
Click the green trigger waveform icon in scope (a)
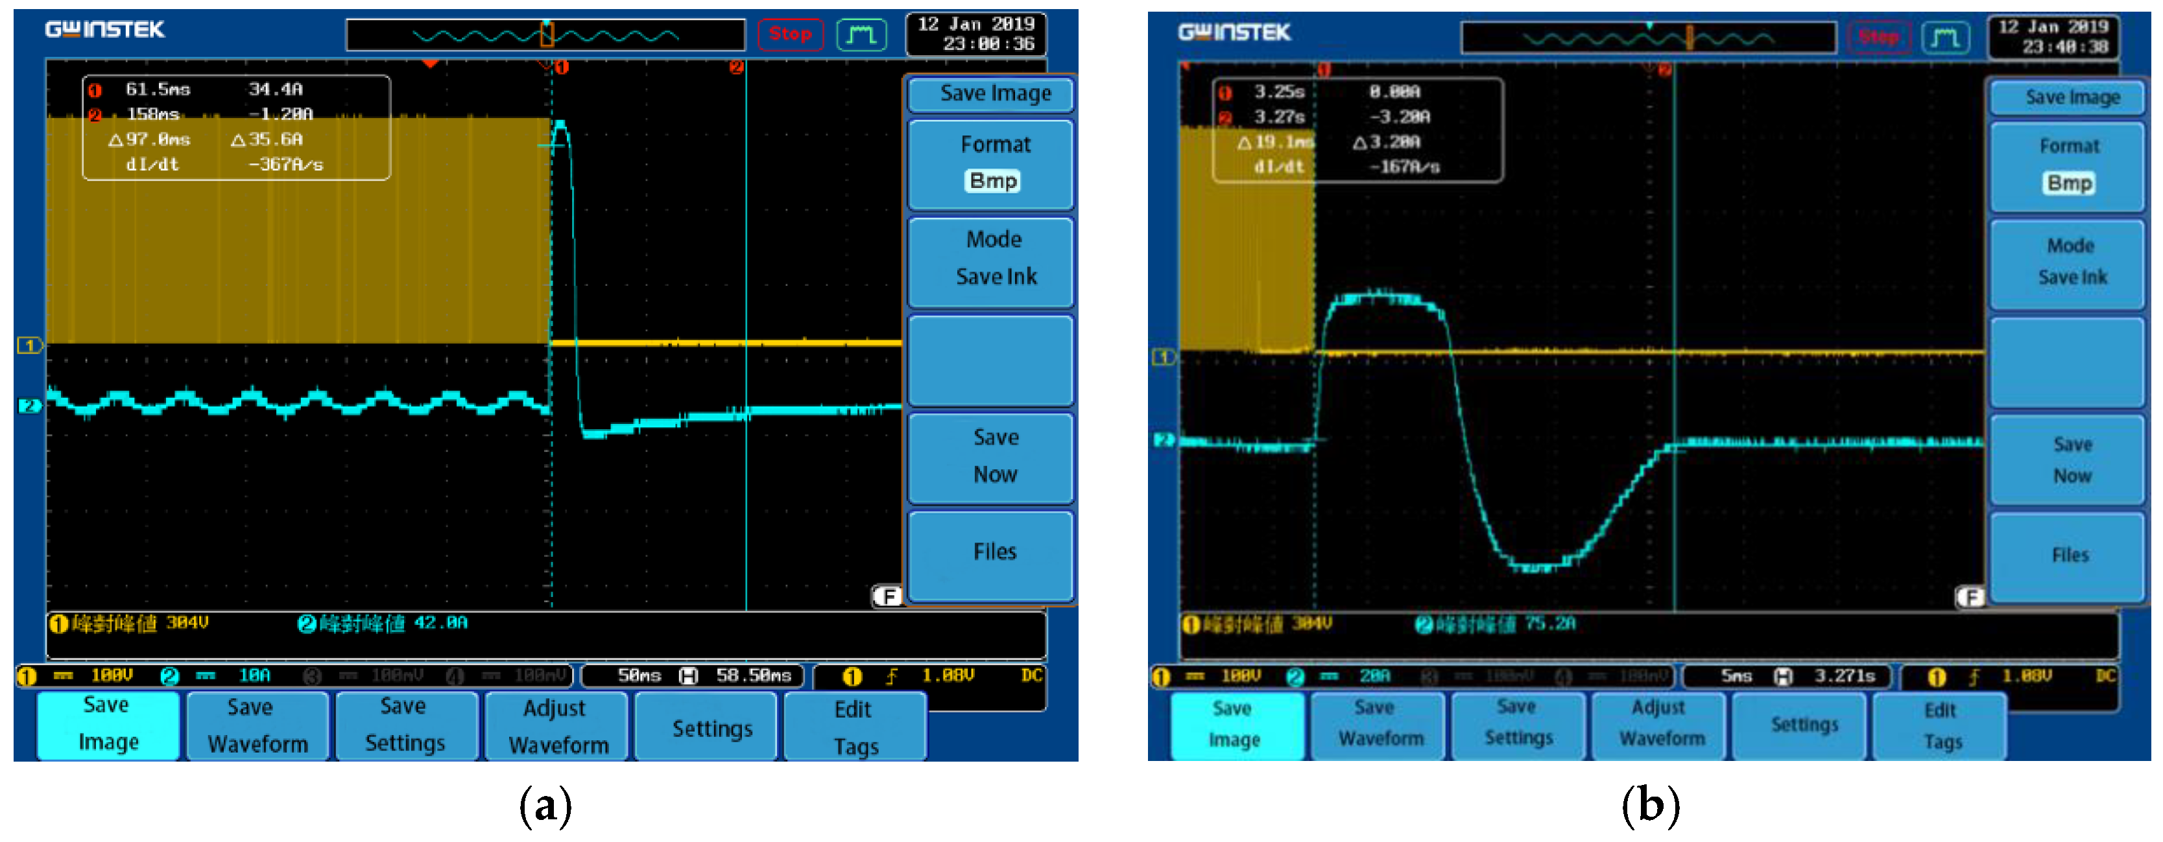click(x=861, y=34)
